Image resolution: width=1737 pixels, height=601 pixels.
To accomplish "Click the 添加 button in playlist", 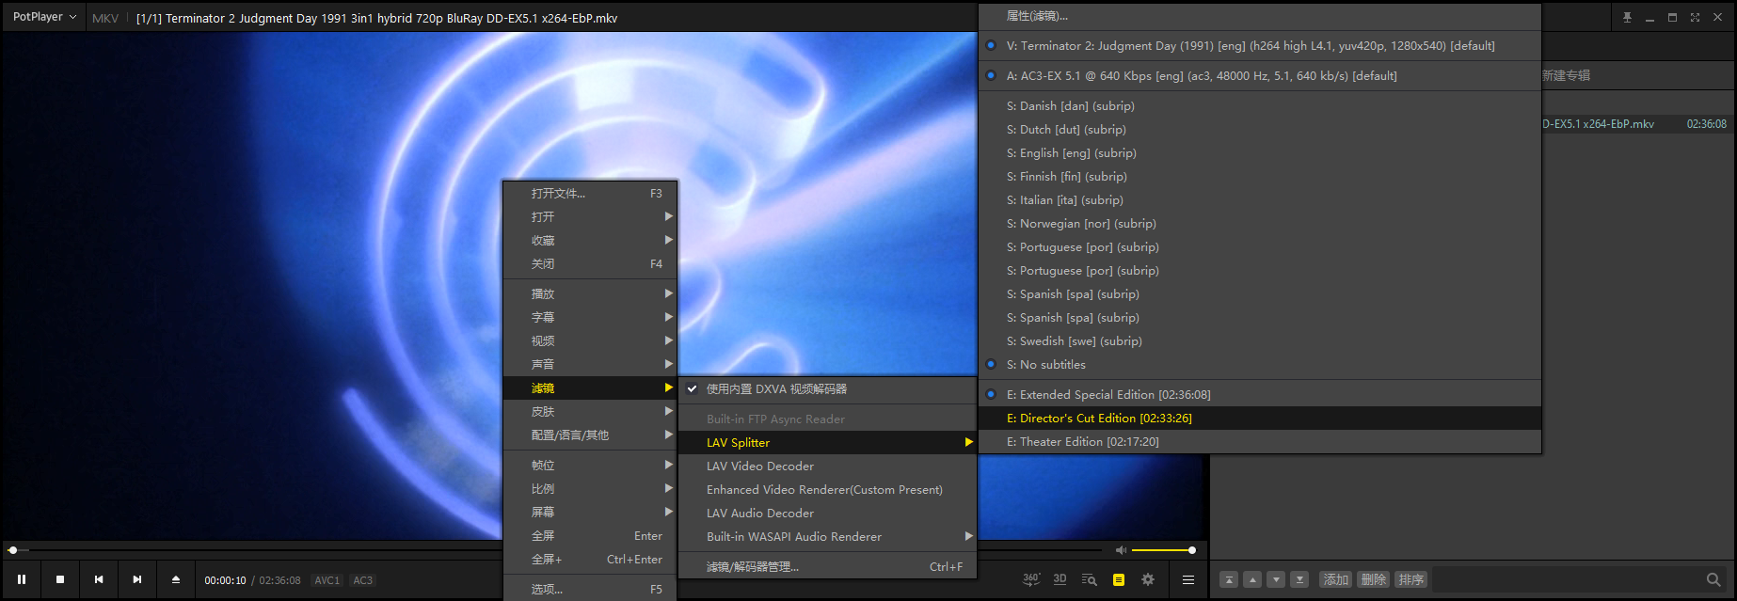I will pos(1335,579).
